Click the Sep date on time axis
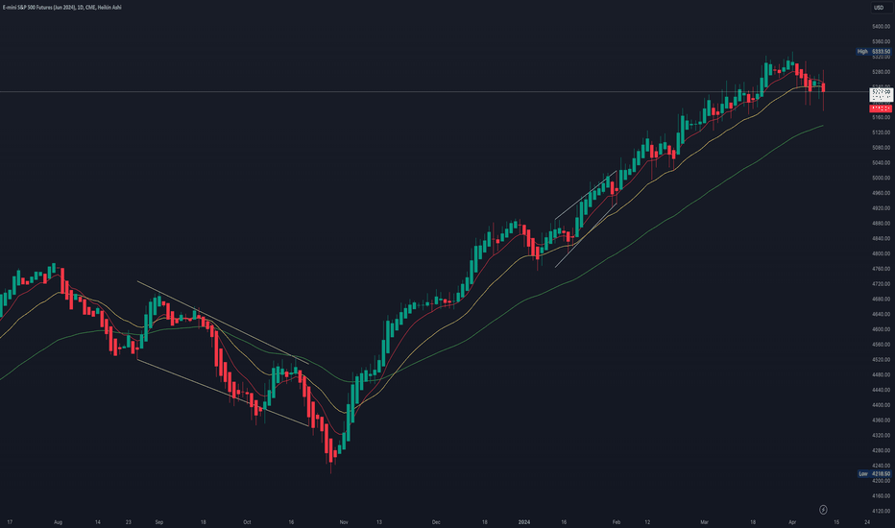The height and width of the screenshot is (528, 895). 159,521
